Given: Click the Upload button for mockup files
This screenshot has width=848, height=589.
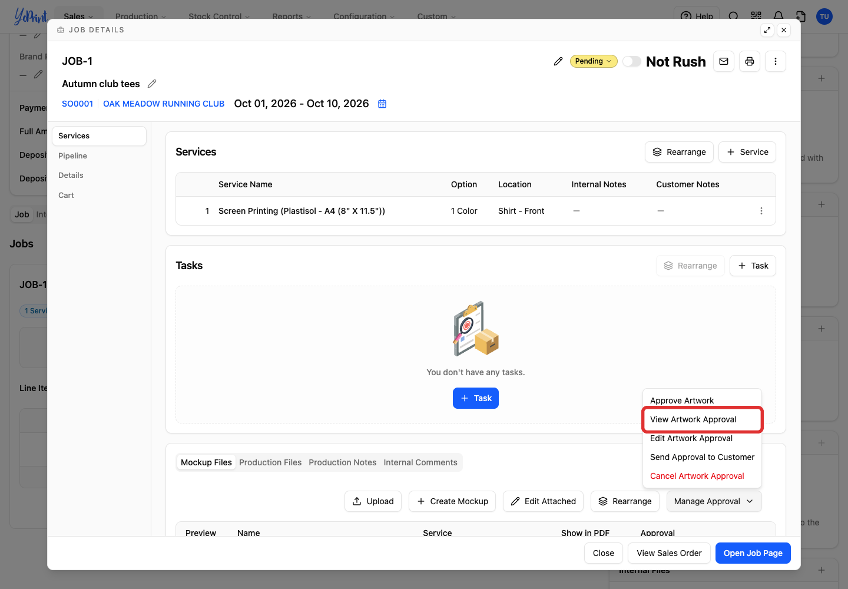Looking at the screenshot, I should [373, 501].
